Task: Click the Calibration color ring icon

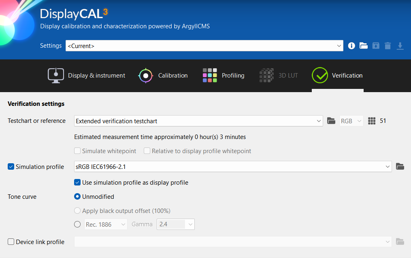Action: (x=145, y=76)
